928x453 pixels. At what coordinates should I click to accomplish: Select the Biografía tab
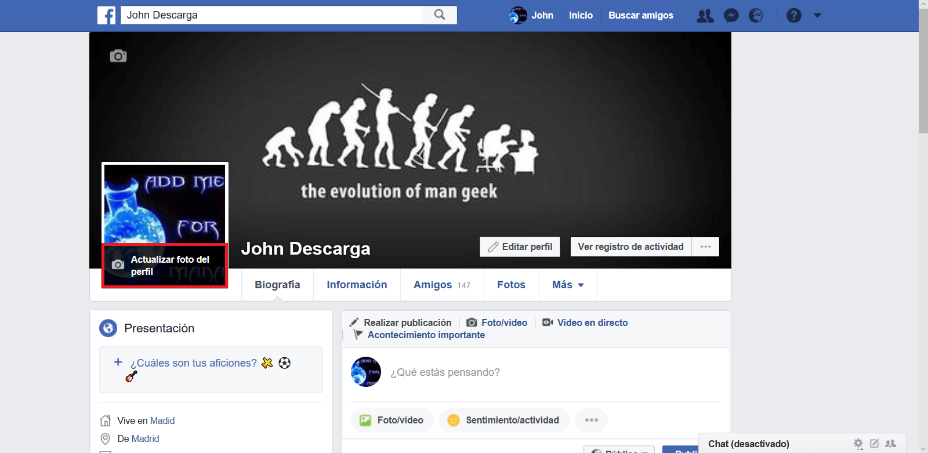coord(277,285)
